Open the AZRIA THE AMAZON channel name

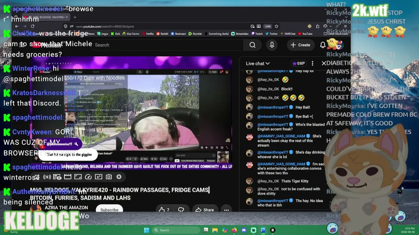point(66,208)
